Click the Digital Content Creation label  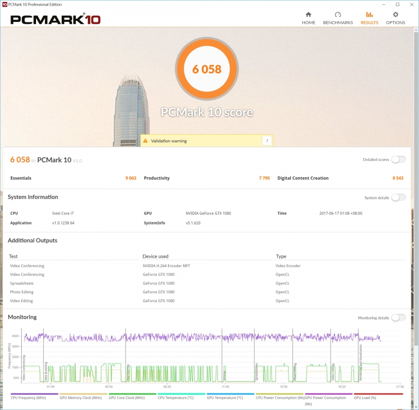[x=303, y=178]
